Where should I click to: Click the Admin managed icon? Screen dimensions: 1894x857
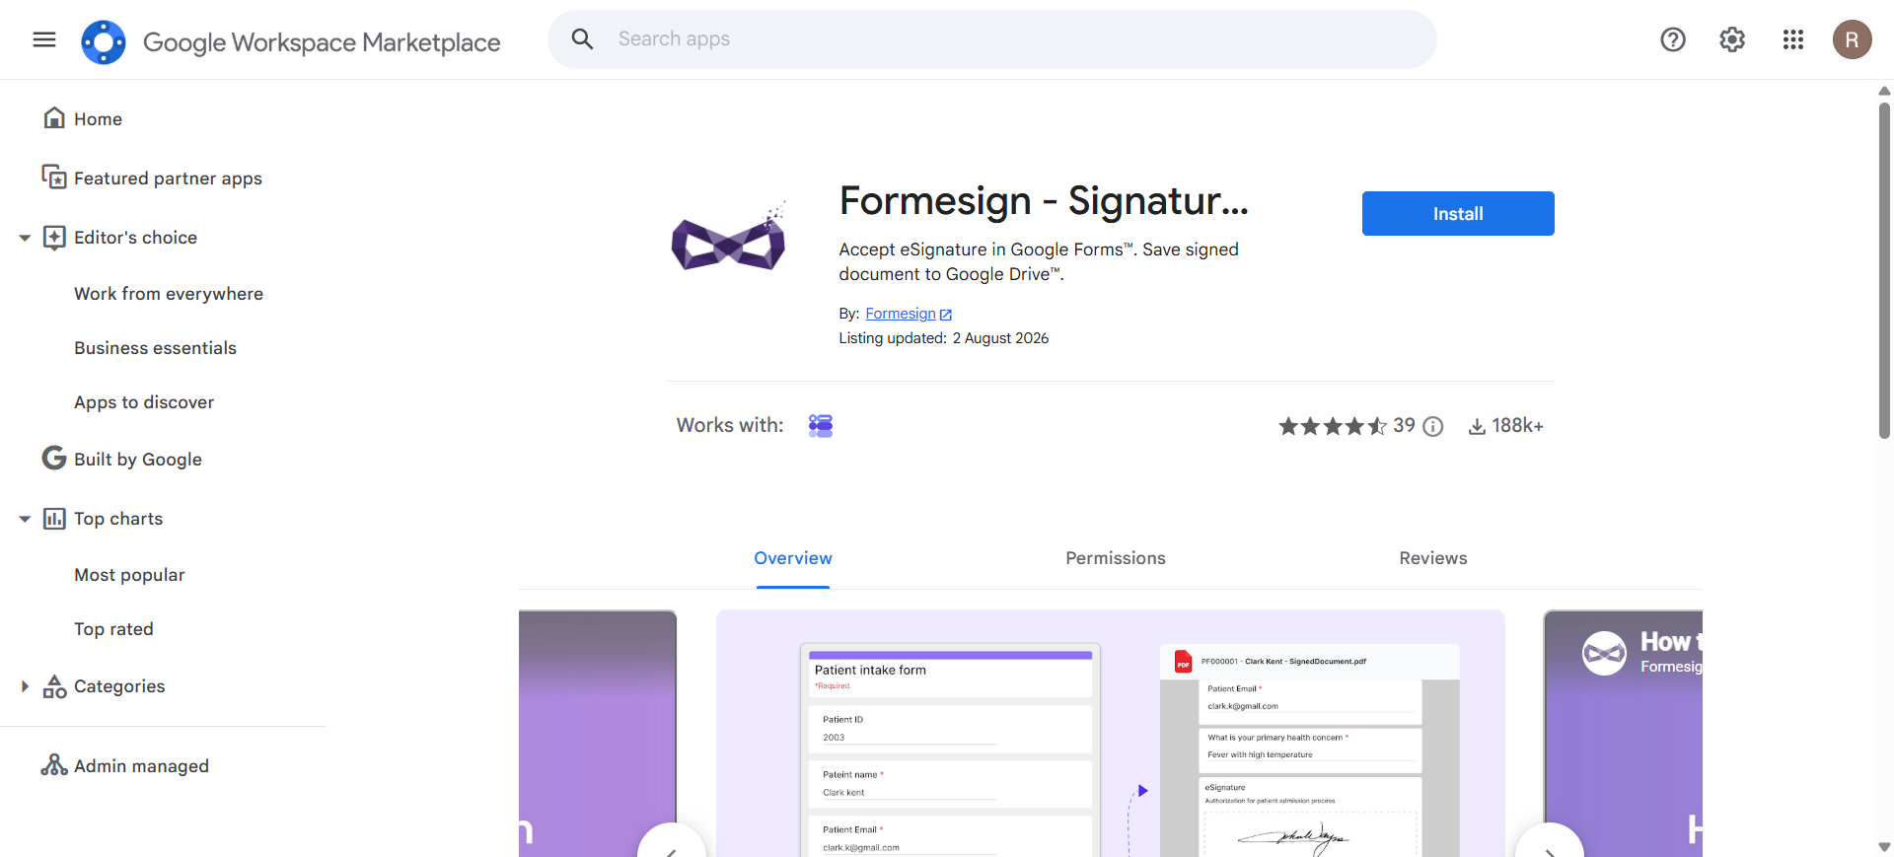(54, 765)
